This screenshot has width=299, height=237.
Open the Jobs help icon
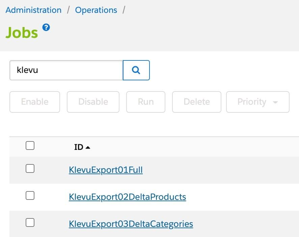[x=46, y=27]
